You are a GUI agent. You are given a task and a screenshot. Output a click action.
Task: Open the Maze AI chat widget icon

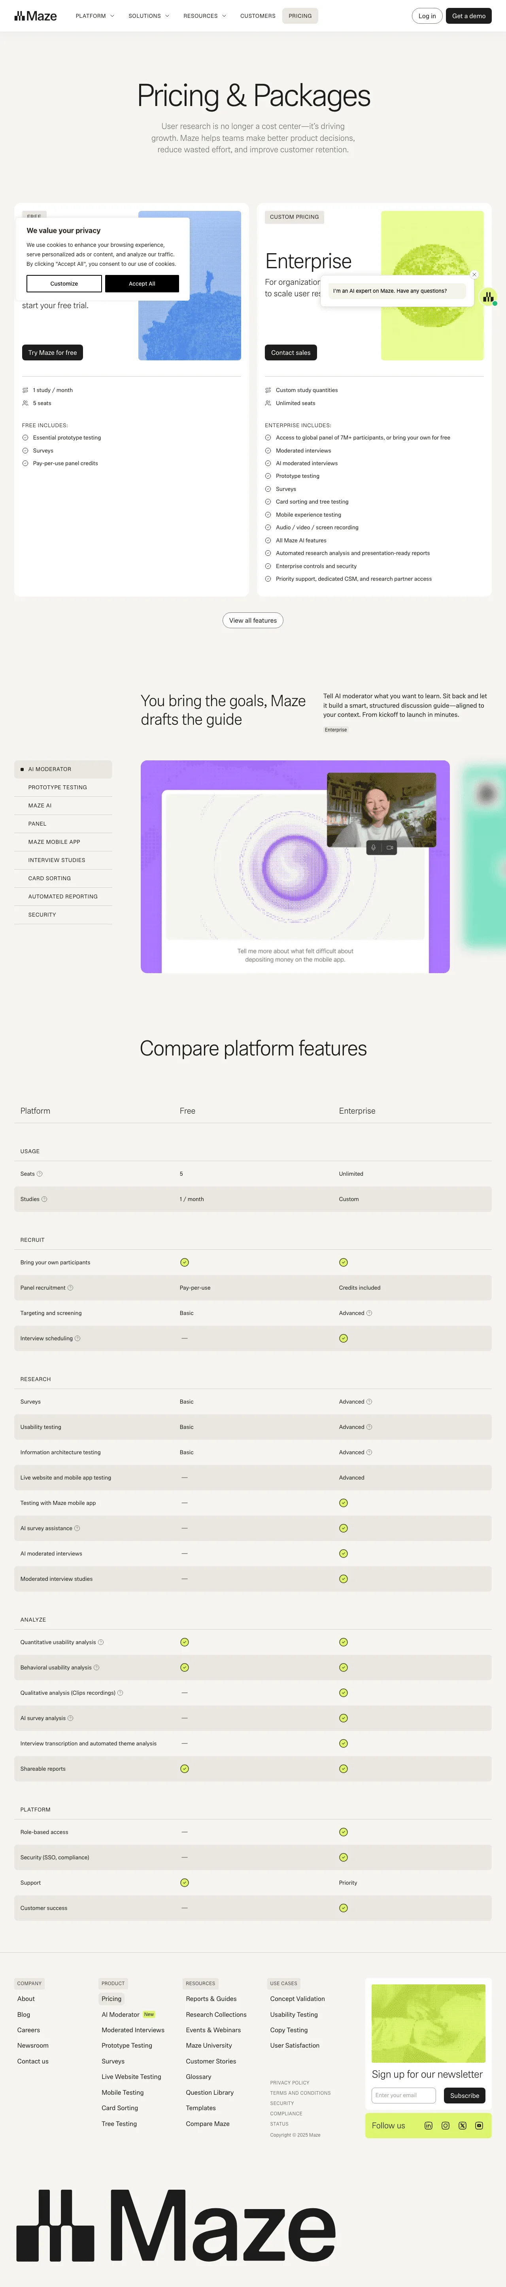(x=487, y=297)
